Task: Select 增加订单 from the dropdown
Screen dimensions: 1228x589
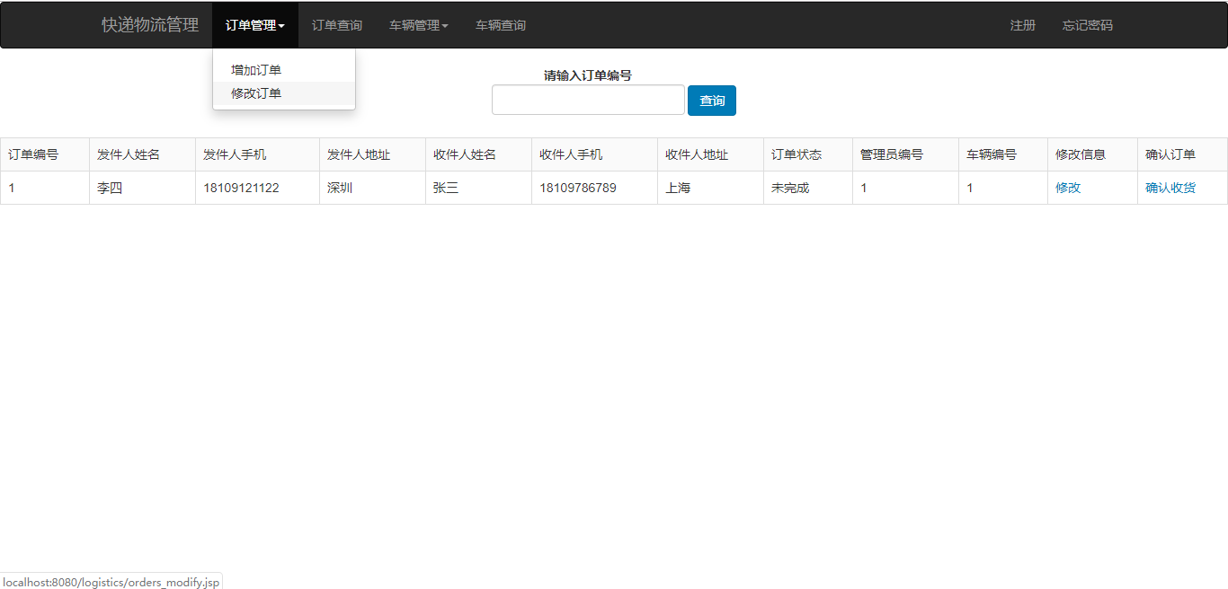Action: (284, 70)
